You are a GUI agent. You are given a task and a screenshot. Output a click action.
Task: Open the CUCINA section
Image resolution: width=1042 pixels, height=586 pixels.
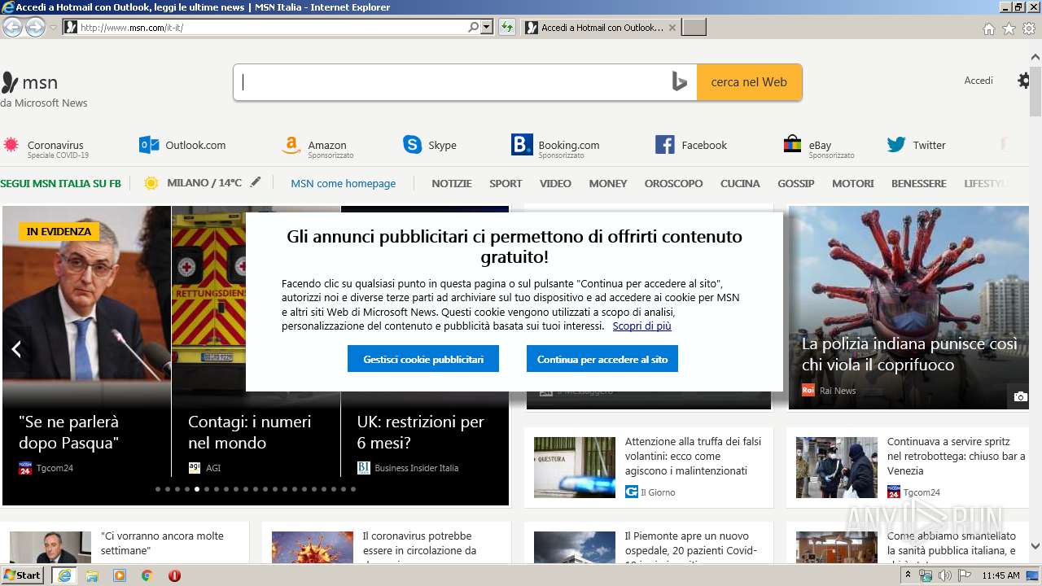740,183
